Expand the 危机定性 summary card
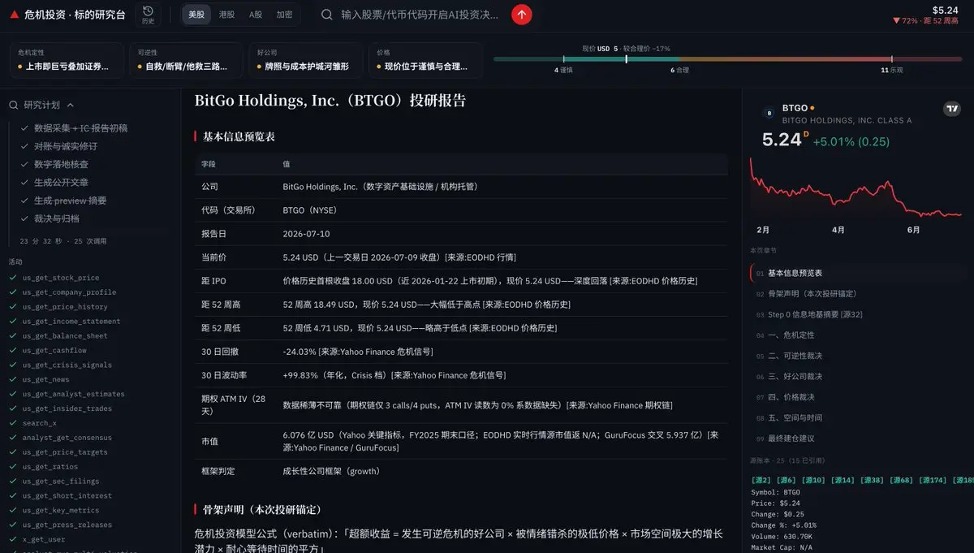Viewport: 974px width, 553px height. (67, 60)
